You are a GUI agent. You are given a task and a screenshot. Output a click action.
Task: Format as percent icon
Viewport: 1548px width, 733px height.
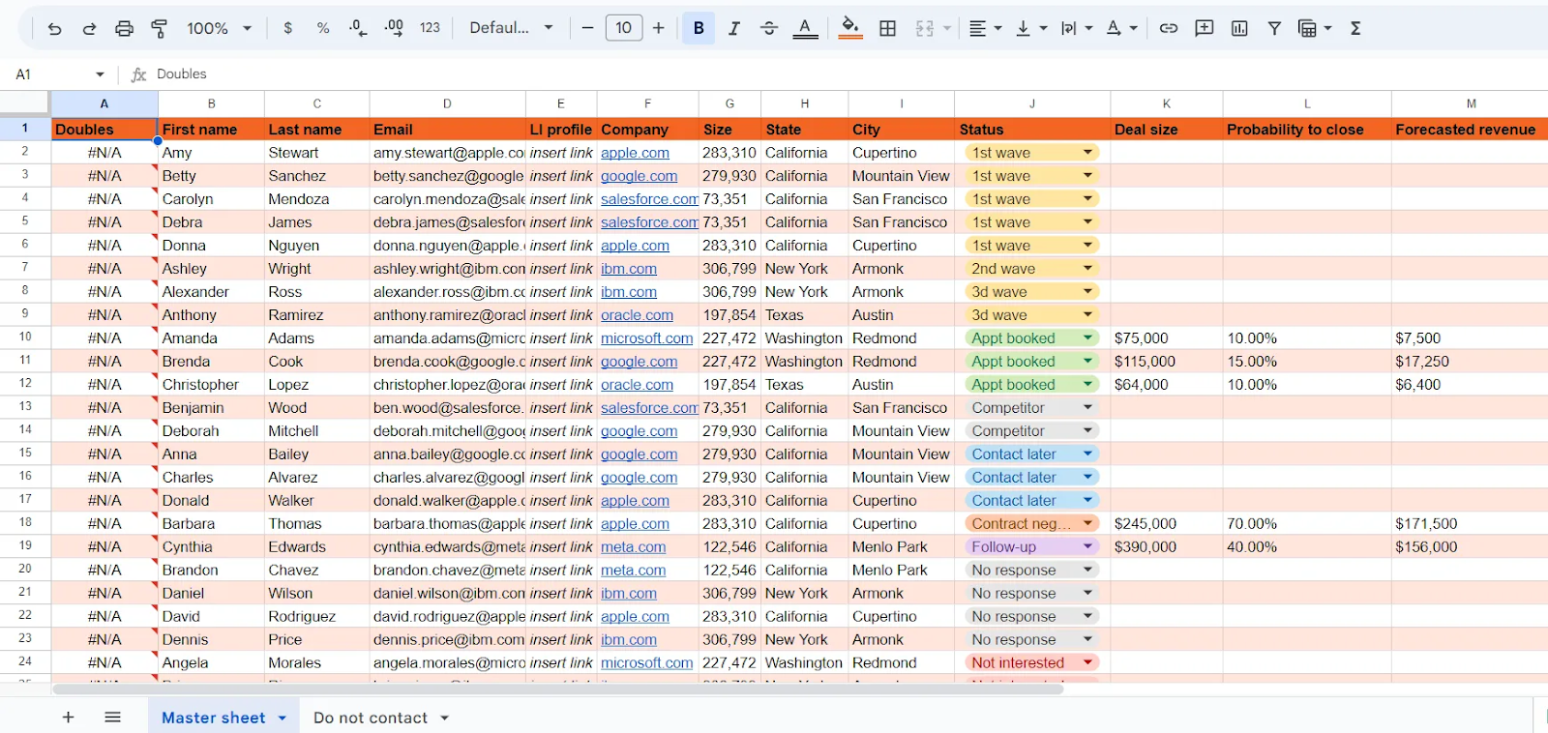pyautogui.click(x=323, y=28)
